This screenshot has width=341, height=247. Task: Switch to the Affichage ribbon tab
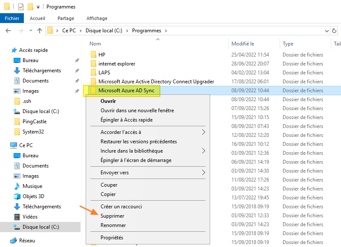point(97,18)
